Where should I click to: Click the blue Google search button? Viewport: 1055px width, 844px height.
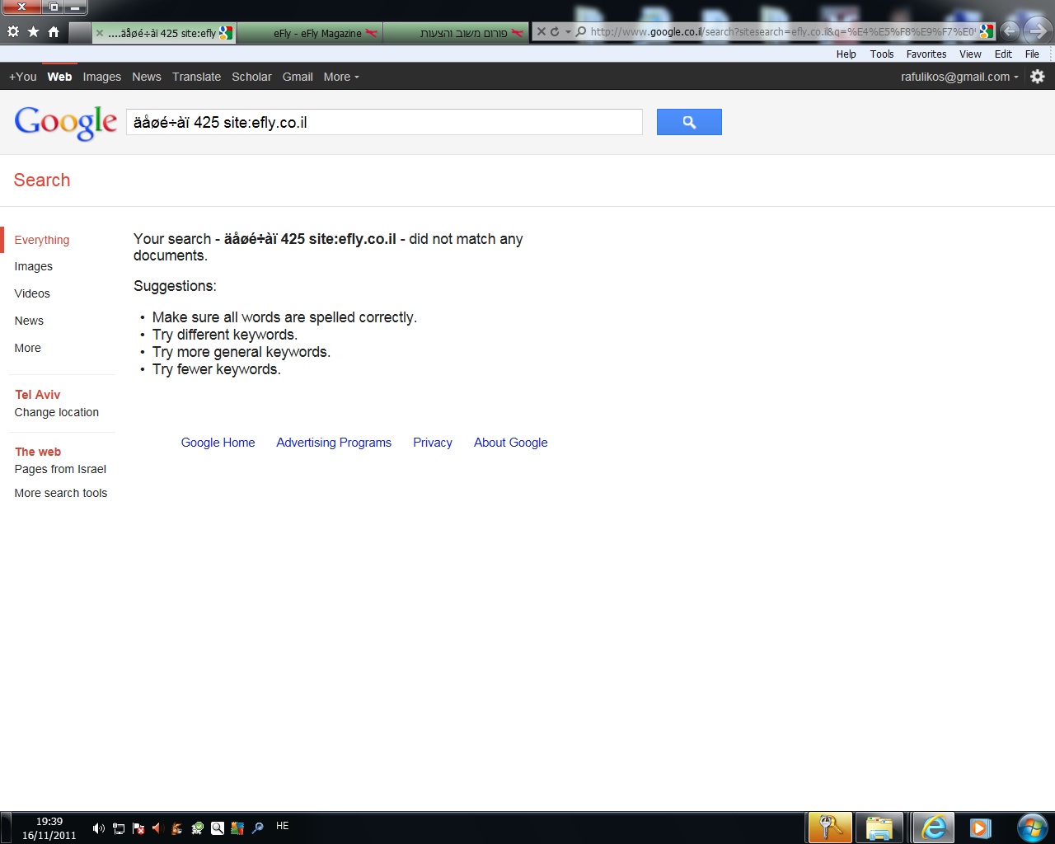tap(689, 122)
